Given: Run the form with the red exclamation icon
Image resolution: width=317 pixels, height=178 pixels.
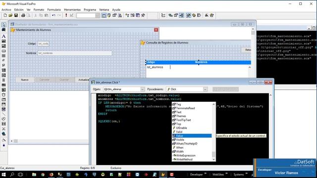Looking at the screenshot, I should click(66, 15).
